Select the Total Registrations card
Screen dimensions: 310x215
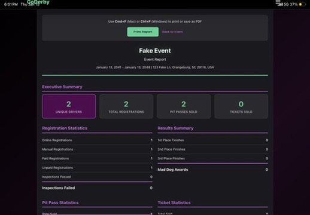(126, 106)
